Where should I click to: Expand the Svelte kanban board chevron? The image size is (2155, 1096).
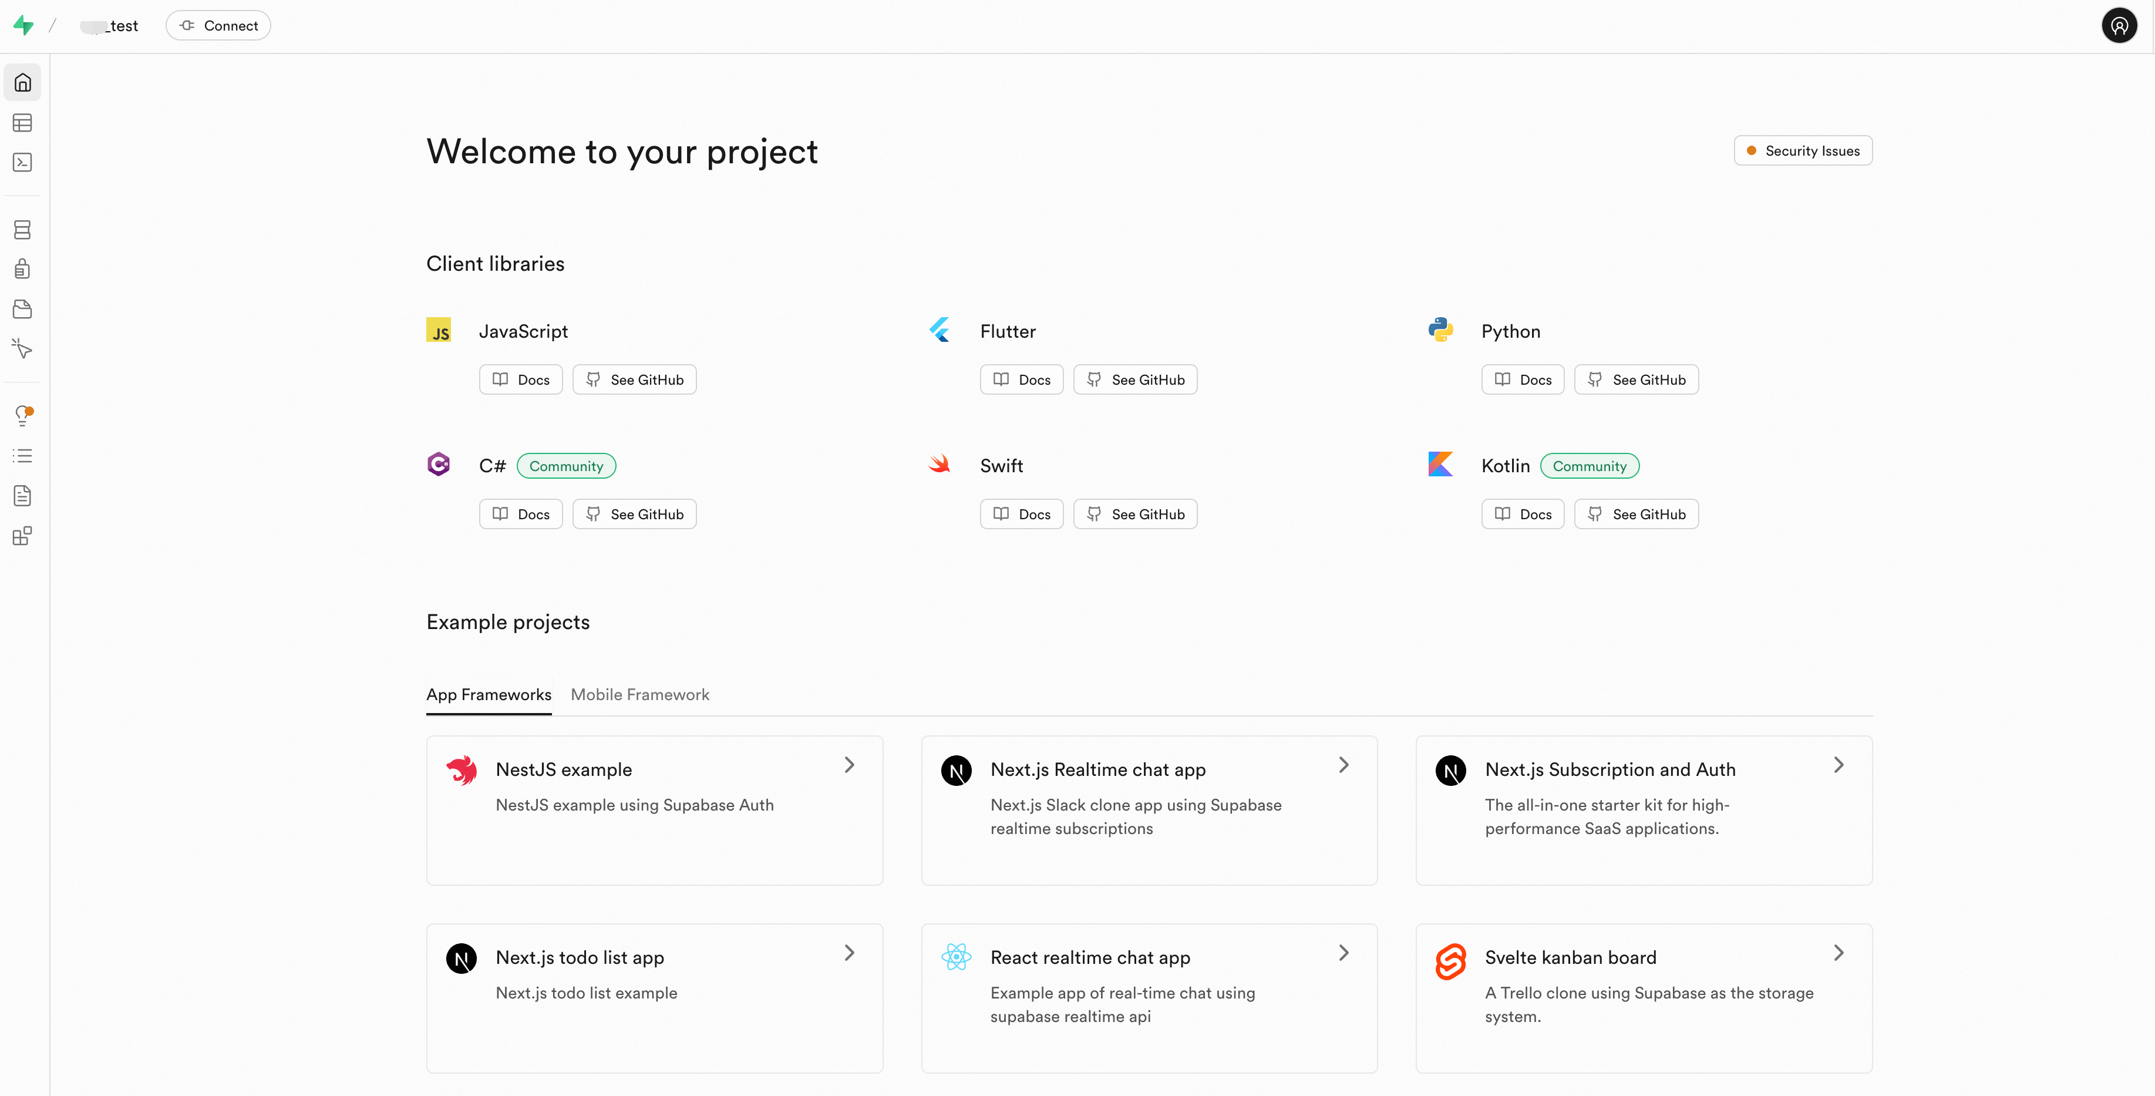pyautogui.click(x=1838, y=954)
